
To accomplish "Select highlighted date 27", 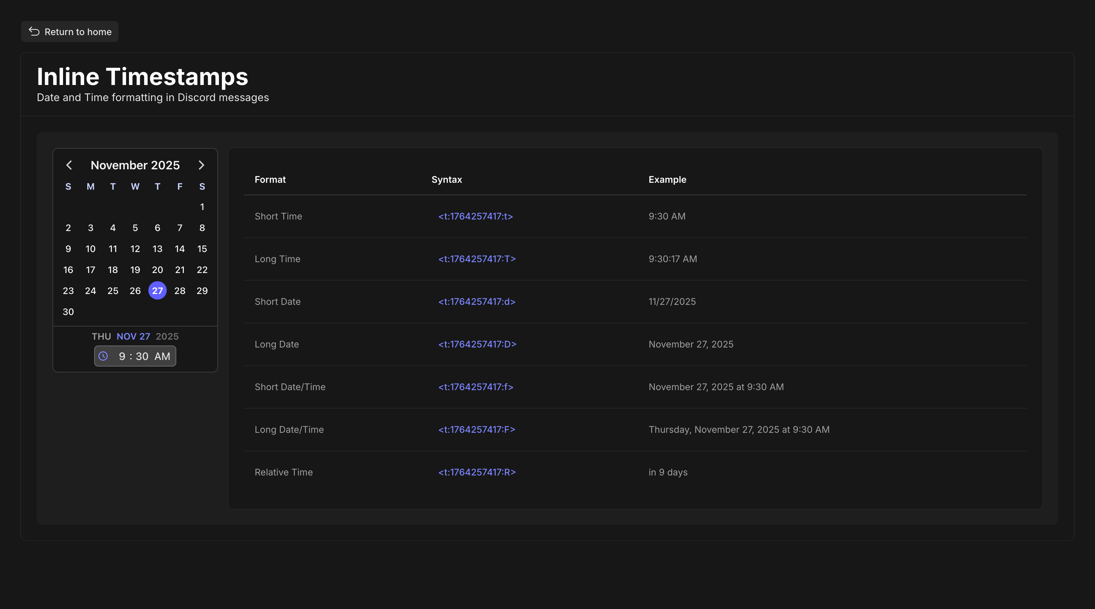I will pos(157,291).
